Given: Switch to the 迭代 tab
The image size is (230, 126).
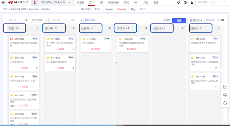Looking at the screenshot, I should pyautogui.click(x=142, y=9).
